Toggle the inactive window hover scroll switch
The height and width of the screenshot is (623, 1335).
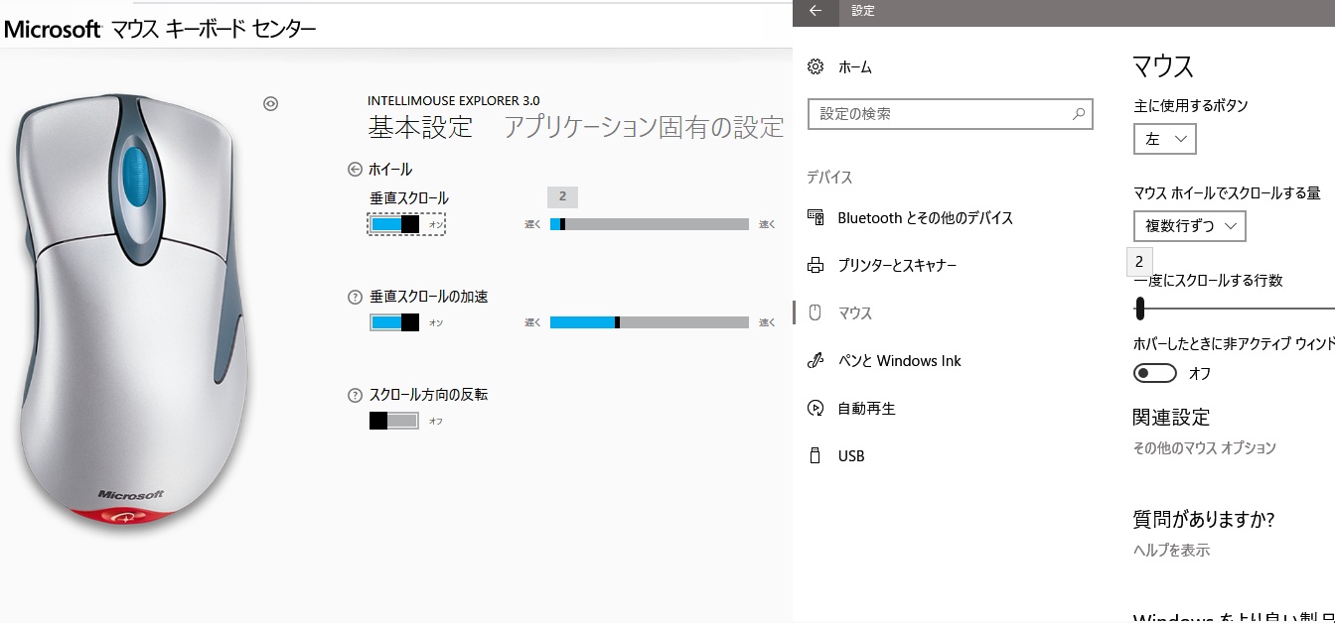[x=1154, y=373]
